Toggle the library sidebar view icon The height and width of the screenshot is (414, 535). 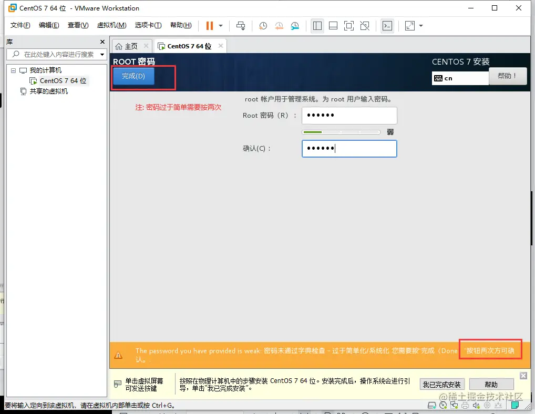click(317, 26)
